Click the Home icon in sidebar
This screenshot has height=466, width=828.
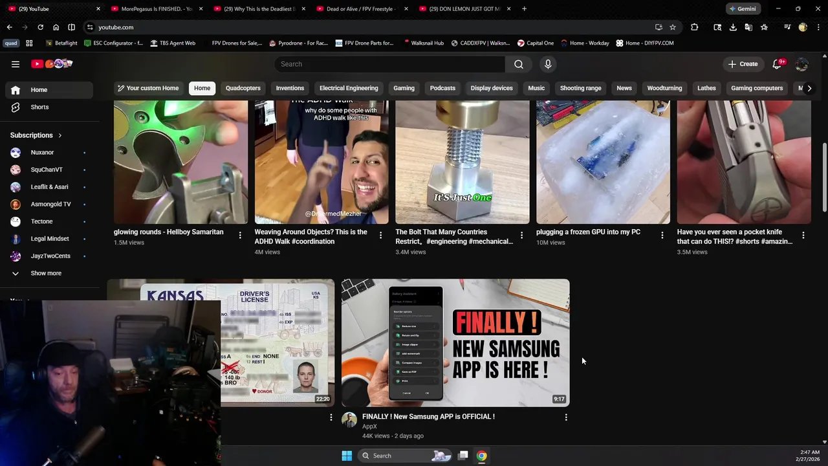pyautogui.click(x=16, y=90)
